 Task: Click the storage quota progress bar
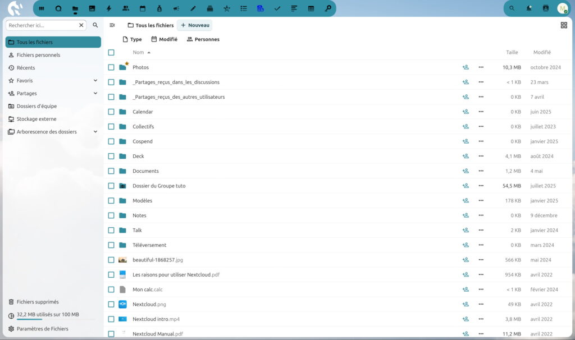(x=56, y=319)
